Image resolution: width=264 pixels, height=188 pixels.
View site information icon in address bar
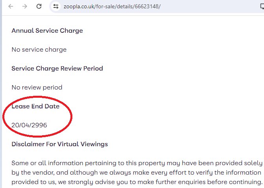coord(56,6)
